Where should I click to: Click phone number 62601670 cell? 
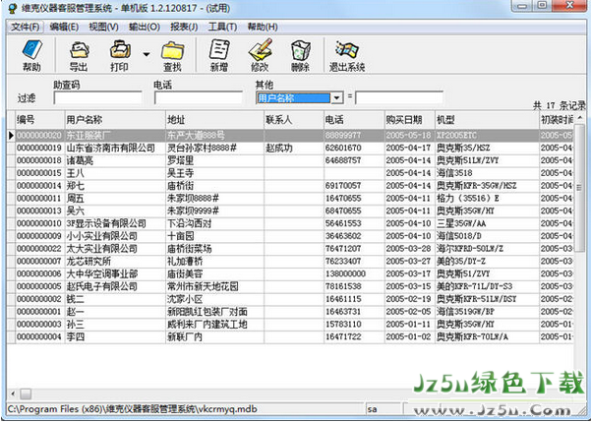(x=354, y=148)
